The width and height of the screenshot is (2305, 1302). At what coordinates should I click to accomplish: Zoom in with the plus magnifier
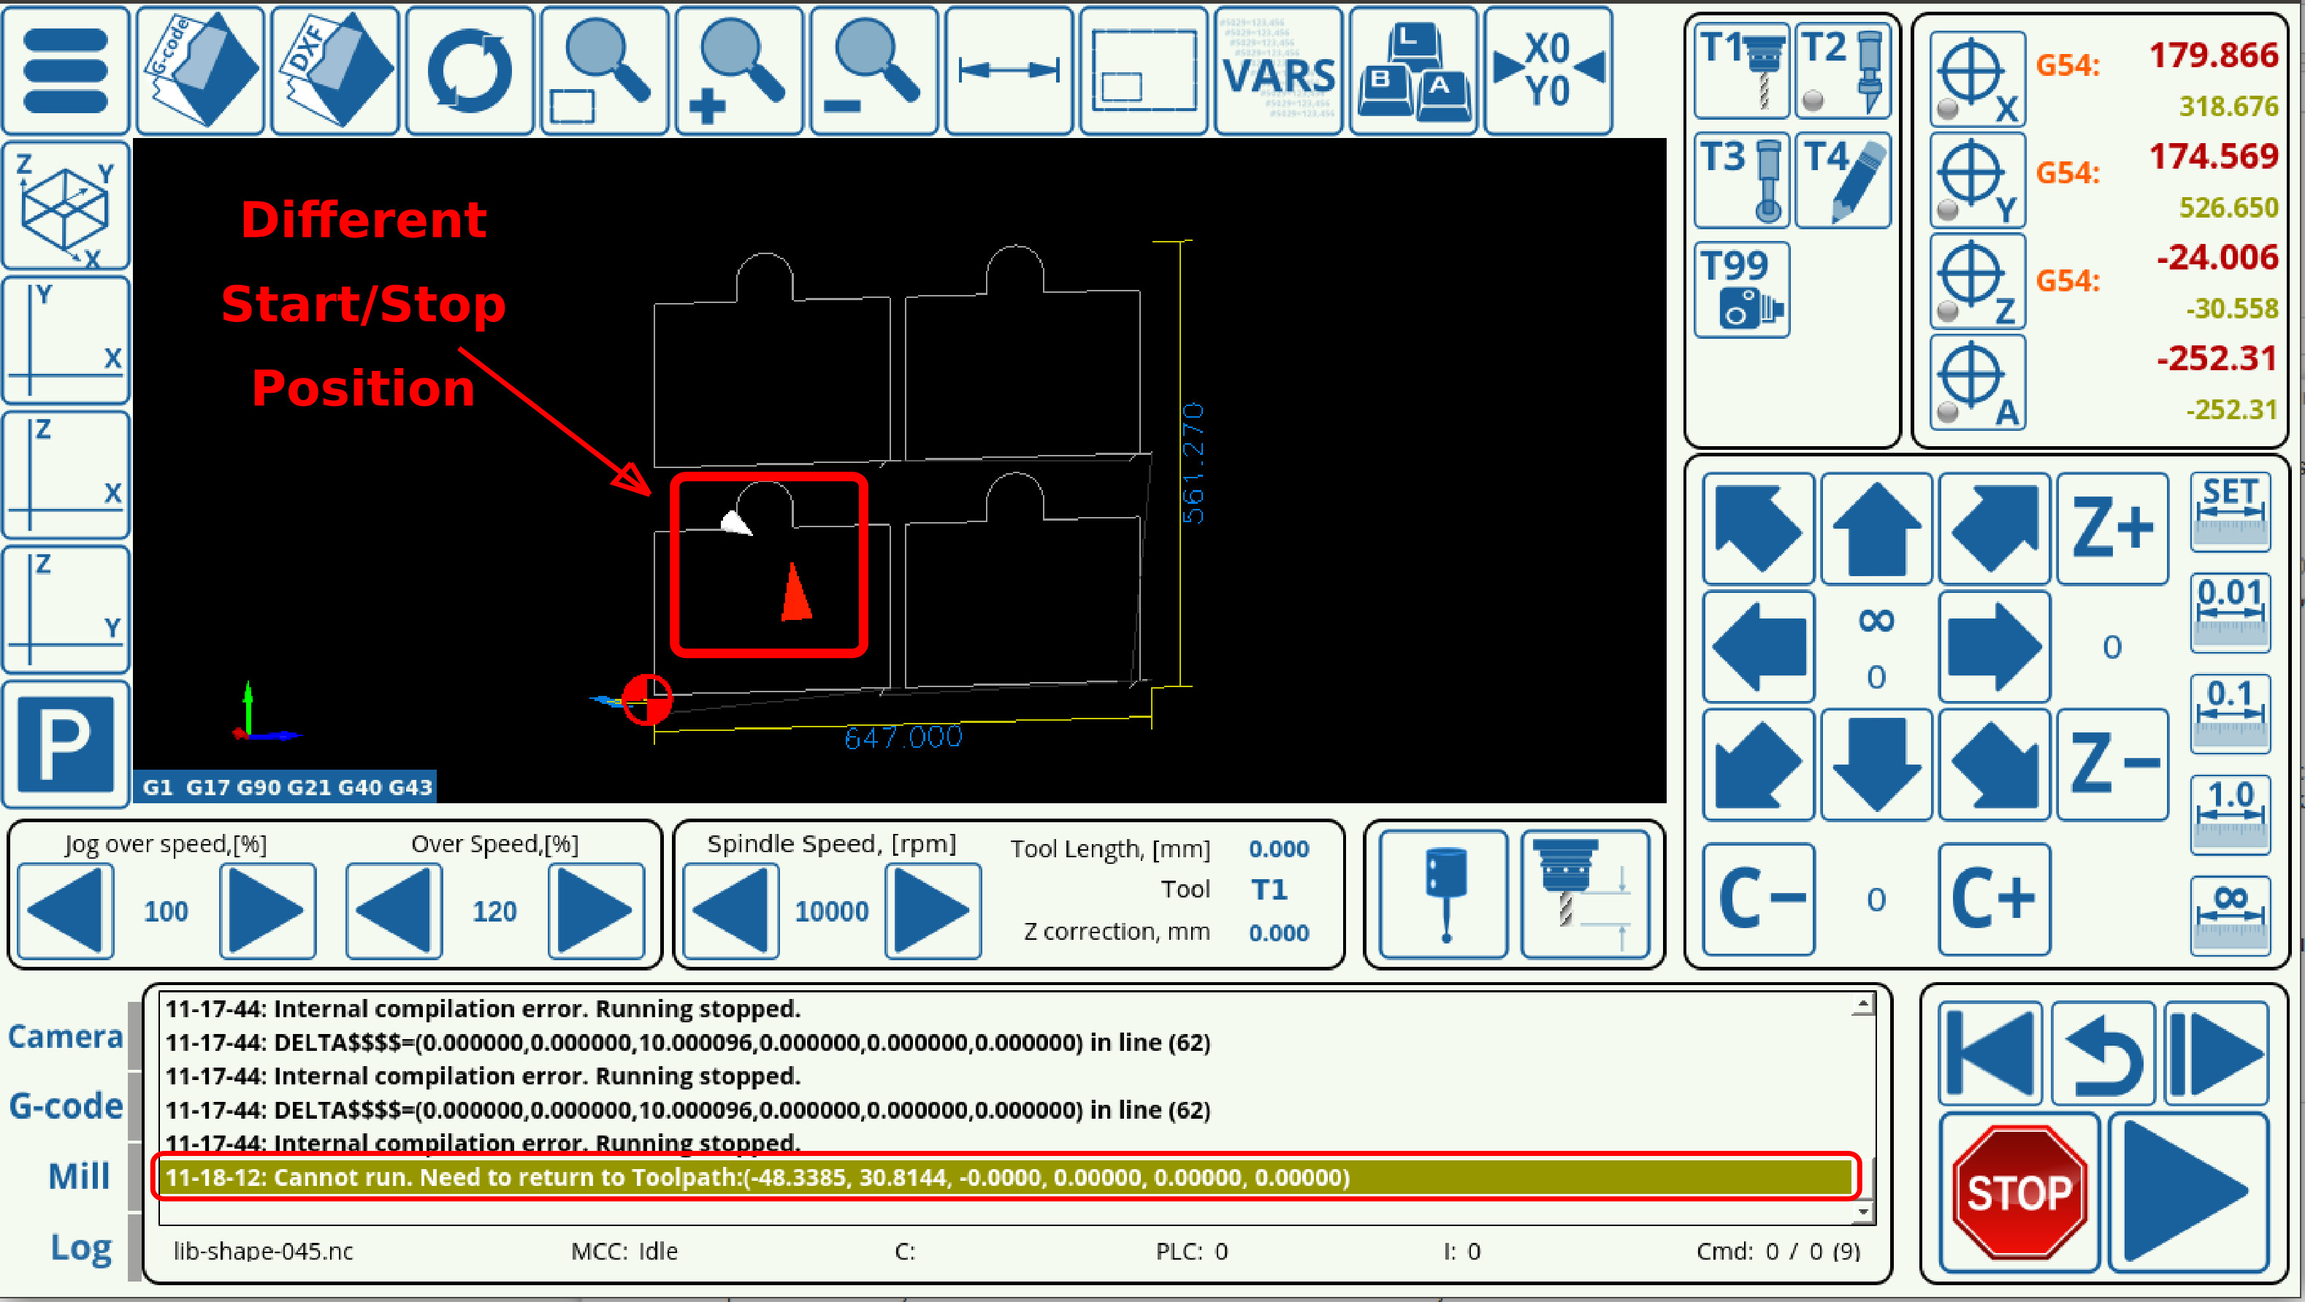point(739,70)
